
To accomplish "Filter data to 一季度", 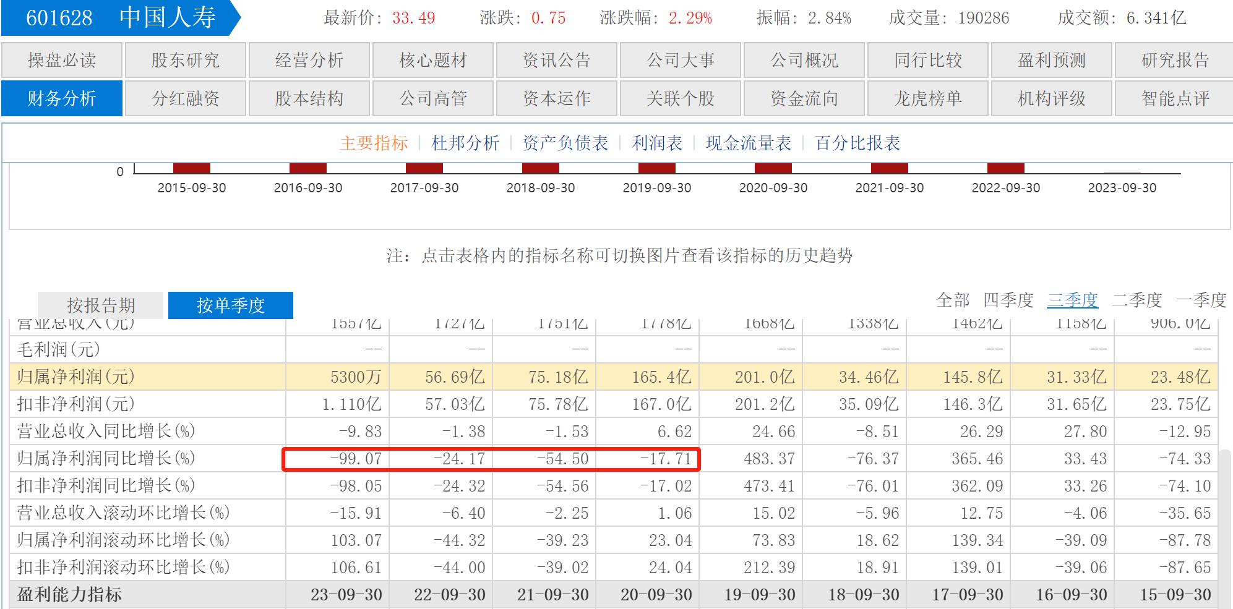I will [x=1201, y=300].
